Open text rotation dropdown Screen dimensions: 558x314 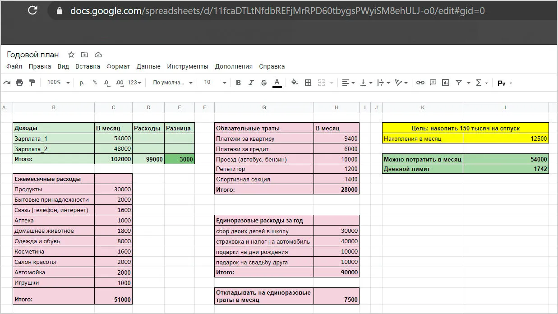pos(401,83)
